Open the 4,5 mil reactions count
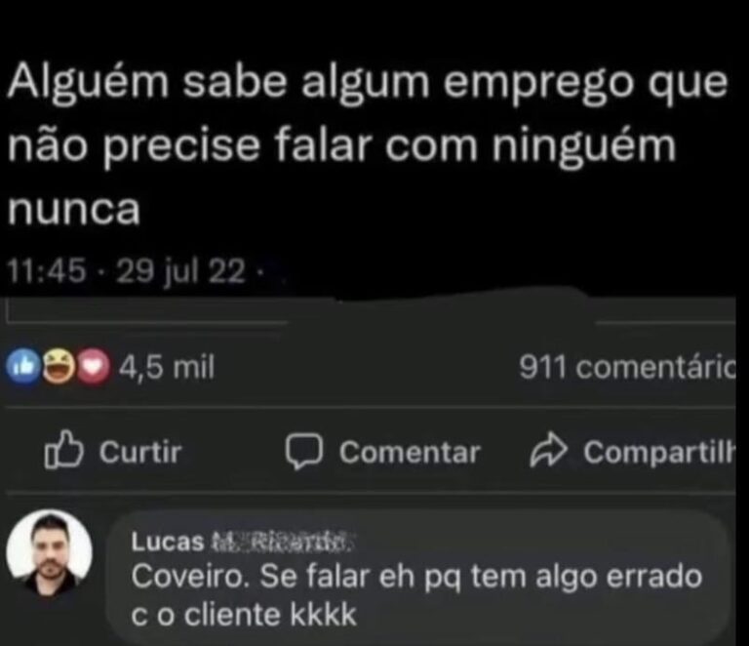 167,368
